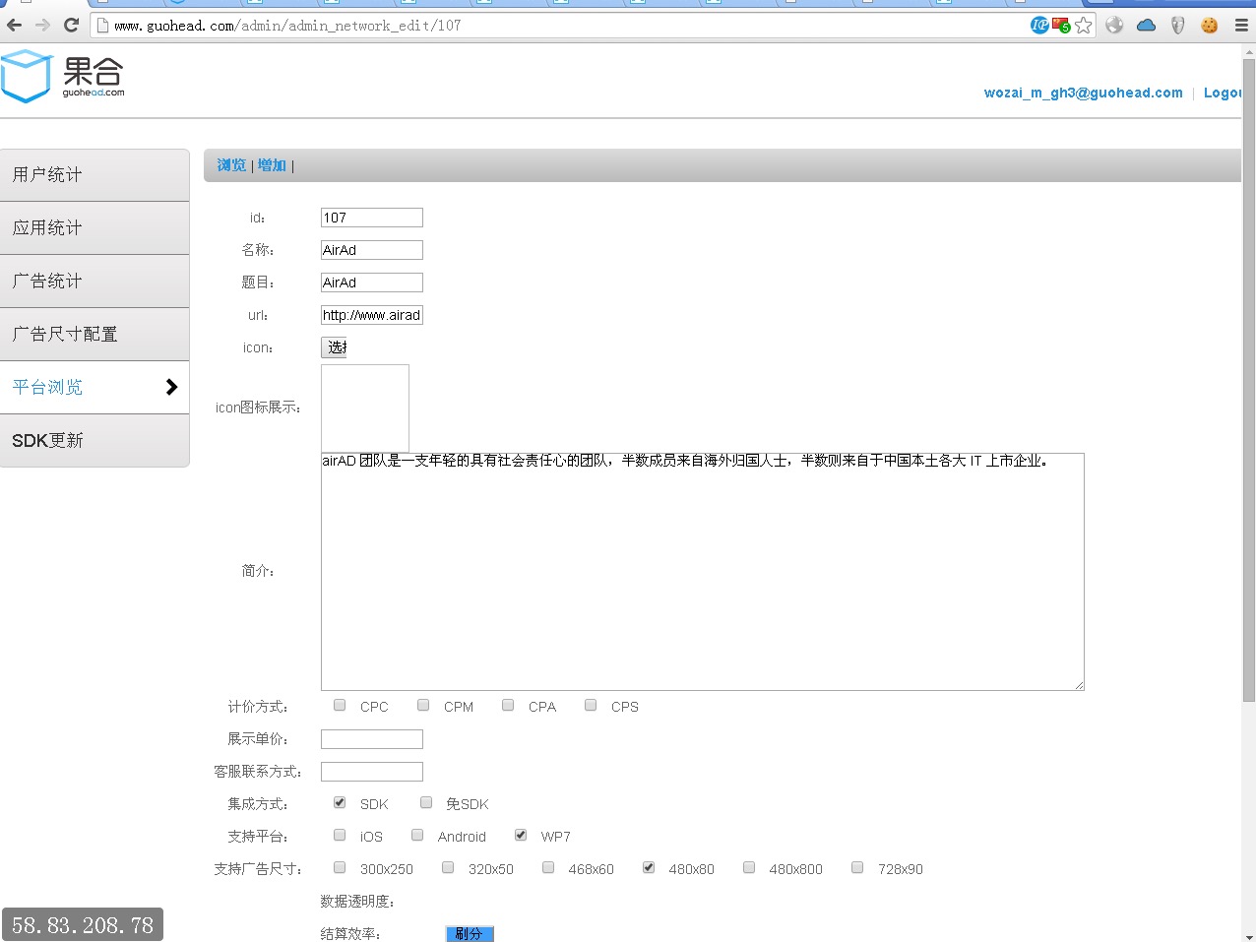Select the 480x800 ad size checkbox
The image size is (1256, 942).
pos(749,867)
